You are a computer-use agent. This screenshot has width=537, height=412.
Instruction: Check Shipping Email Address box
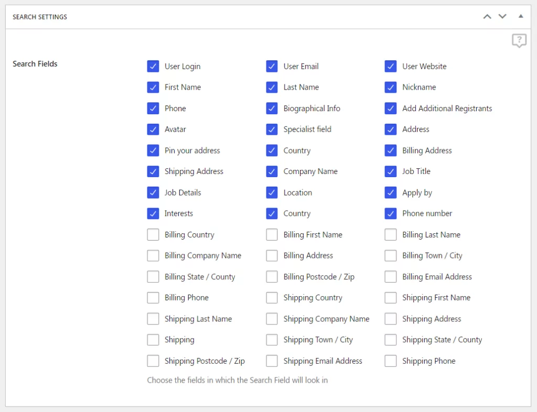tap(272, 361)
